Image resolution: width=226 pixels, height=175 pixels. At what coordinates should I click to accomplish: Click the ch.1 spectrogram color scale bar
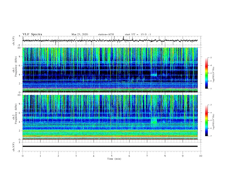coord(206,73)
